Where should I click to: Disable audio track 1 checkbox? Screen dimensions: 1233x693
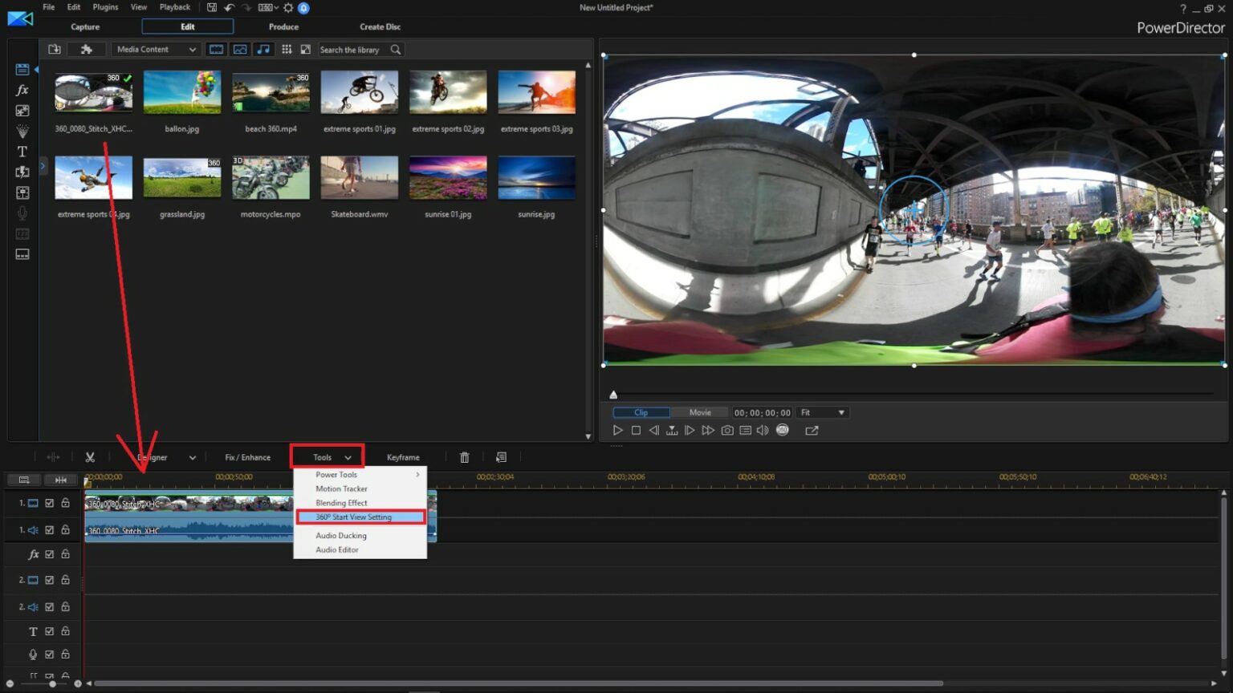50,530
